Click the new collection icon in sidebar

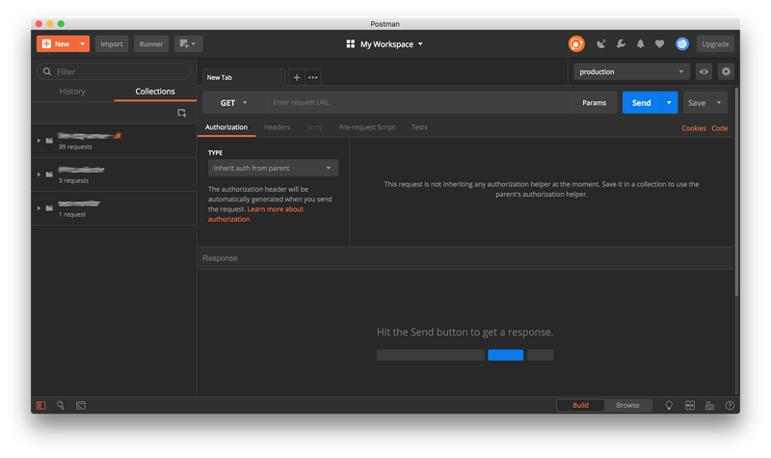point(181,113)
